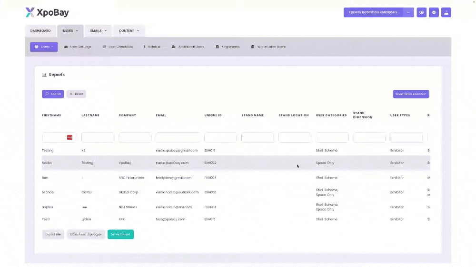Navigate to Organisers
The height and width of the screenshot is (267, 476).
point(228,47)
